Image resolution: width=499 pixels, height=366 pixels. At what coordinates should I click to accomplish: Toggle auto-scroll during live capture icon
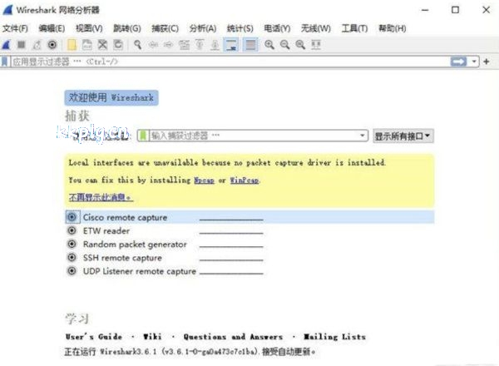(231, 45)
